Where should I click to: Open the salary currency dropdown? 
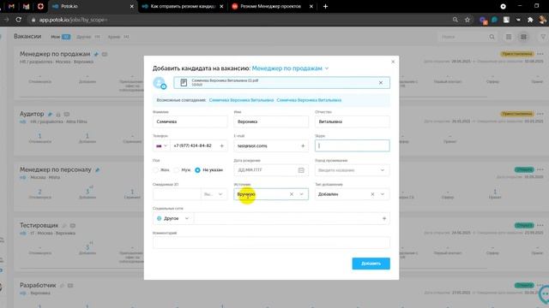tap(214, 194)
